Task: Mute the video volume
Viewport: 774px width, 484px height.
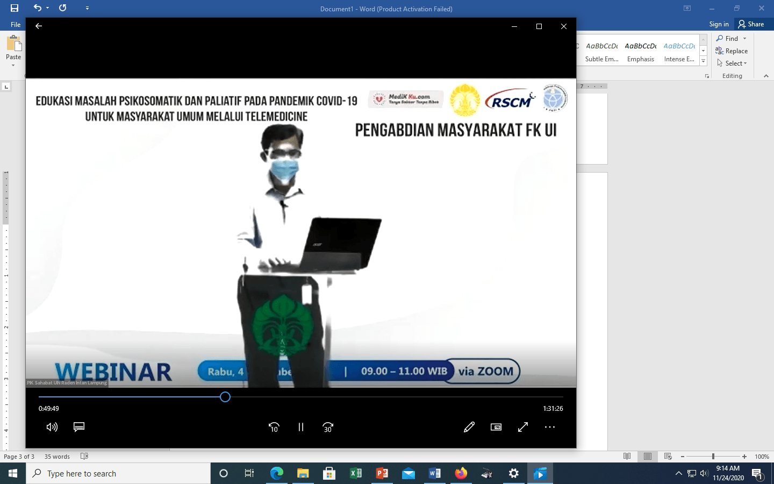Action: 52,427
